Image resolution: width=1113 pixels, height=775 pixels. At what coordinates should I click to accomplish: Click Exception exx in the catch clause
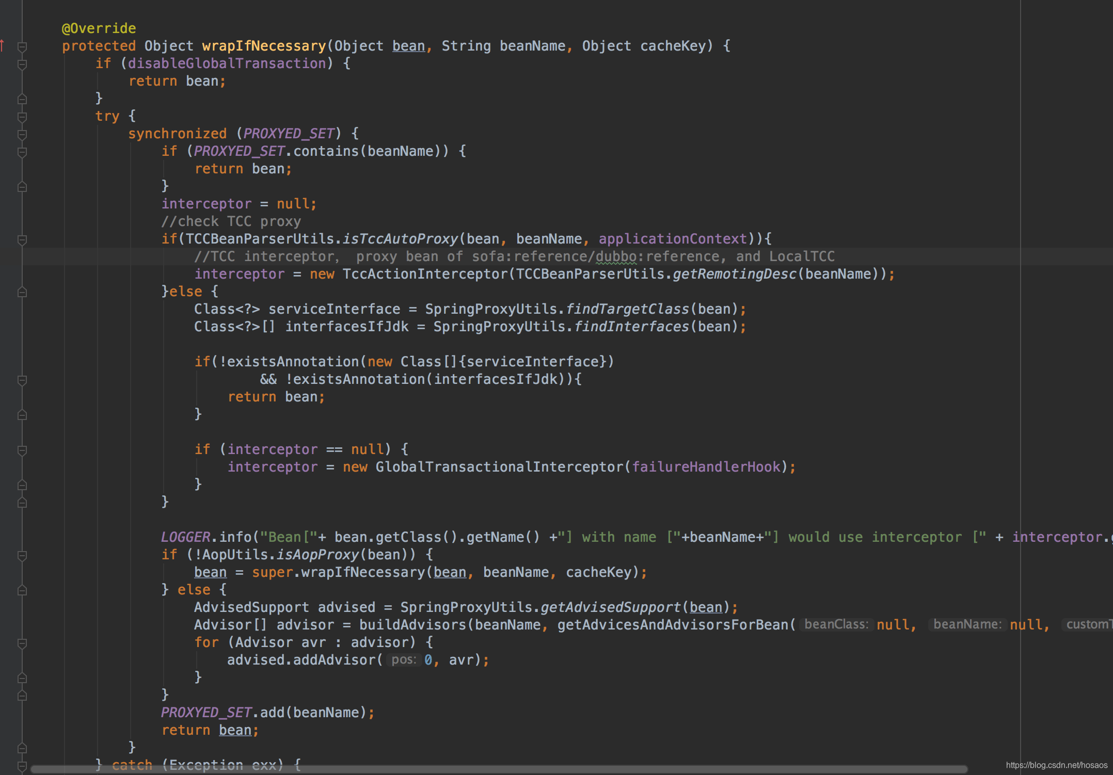coord(222,765)
